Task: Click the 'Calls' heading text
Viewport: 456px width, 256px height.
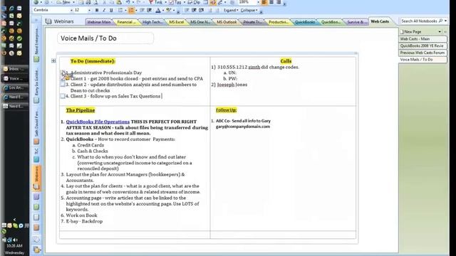Action: click(286, 61)
